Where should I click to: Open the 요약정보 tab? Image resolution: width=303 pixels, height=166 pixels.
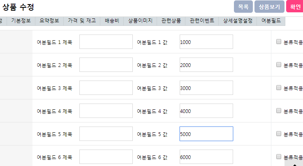[49, 20]
